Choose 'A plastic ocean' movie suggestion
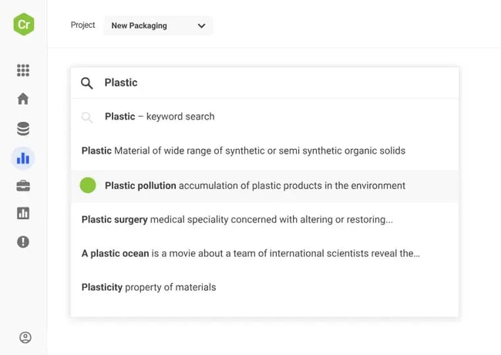Viewport: 501px width, 355px height. pyautogui.click(x=250, y=253)
